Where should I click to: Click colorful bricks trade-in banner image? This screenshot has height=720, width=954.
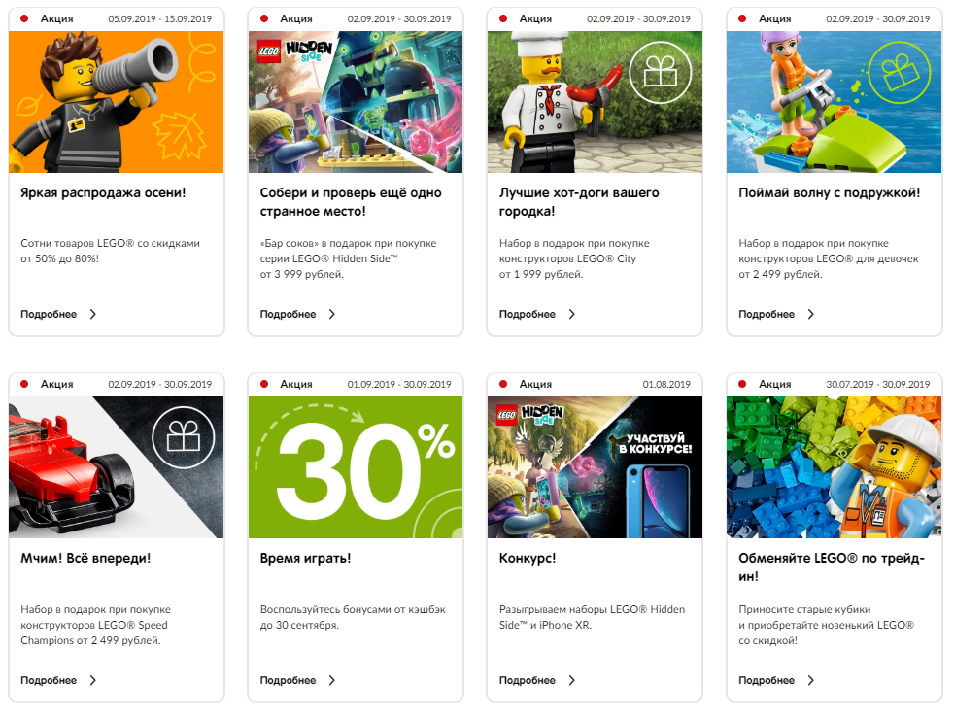click(835, 467)
